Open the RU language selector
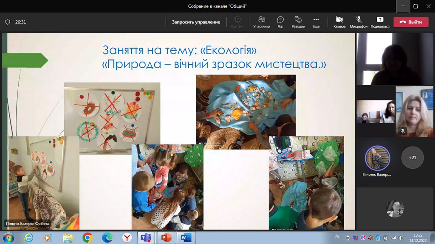 click(x=338, y=237)
